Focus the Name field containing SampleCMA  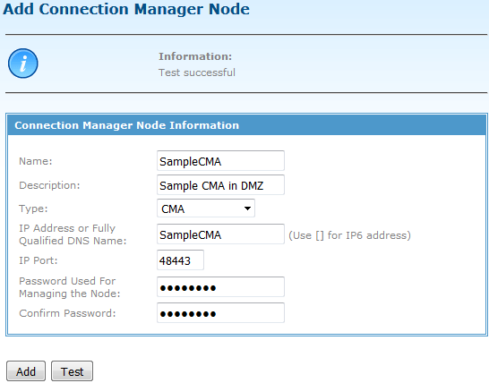[220, 161]
